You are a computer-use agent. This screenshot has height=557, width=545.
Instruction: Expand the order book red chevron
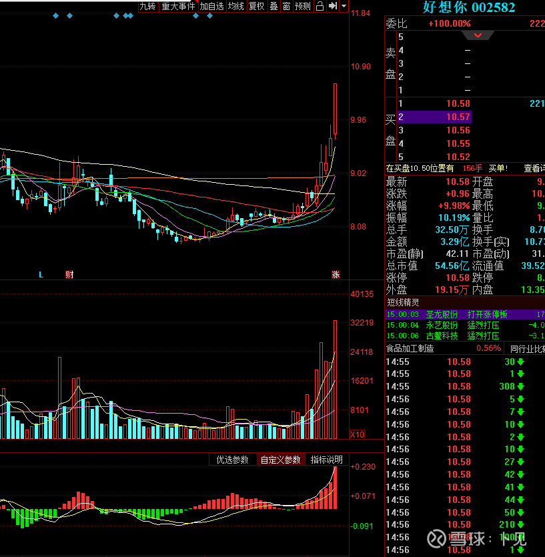478,35
